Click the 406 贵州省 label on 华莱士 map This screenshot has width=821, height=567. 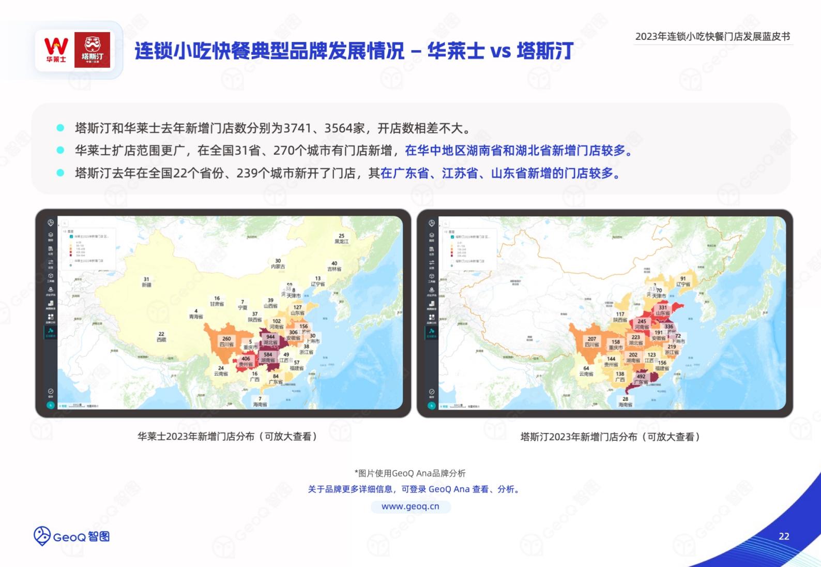click(x=246, y=361)
